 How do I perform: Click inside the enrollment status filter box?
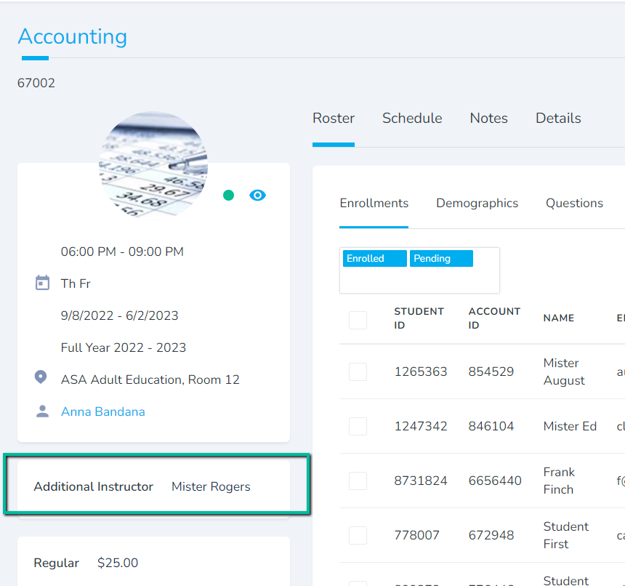[x=419, y=281]
